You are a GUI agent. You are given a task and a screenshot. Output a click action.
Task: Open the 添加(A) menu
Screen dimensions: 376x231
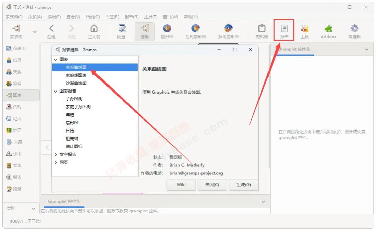pyautogui.click(x=35, y=17)
